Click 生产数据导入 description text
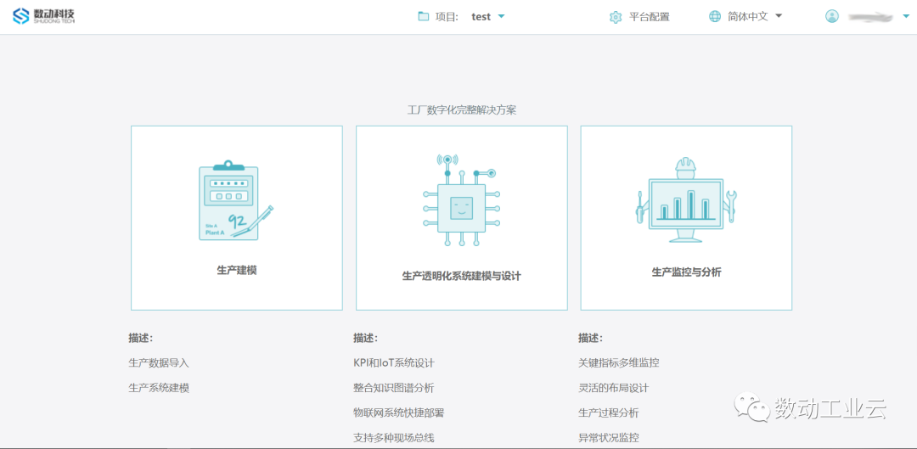Screen dimensions: 917x449 click(x=159, y=362)
